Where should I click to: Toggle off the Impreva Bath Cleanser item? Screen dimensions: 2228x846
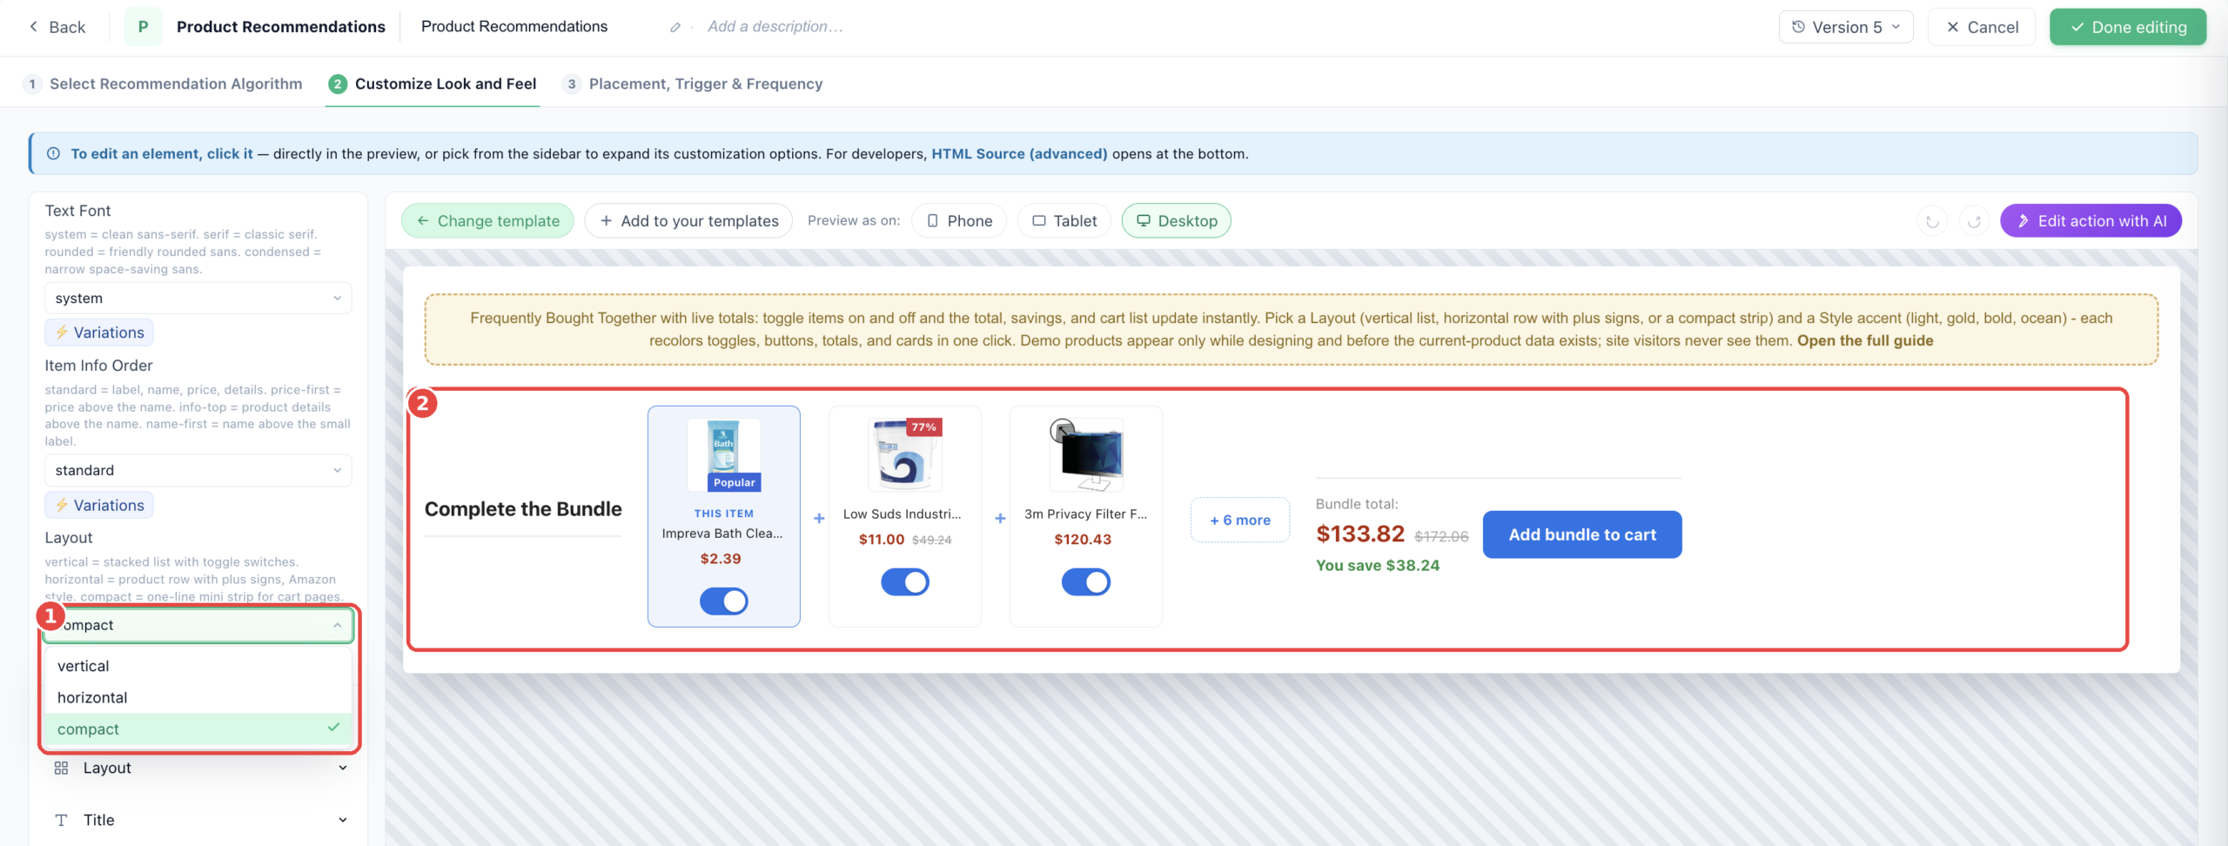pyautogui.click(x=723, y=601)
